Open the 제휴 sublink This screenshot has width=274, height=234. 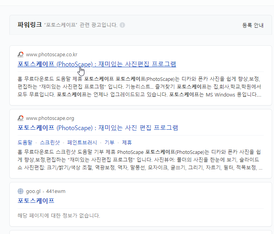[x=127, y=143]
